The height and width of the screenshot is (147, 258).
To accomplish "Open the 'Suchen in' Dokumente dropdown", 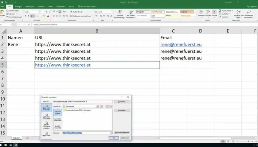I will coord(98,106).
